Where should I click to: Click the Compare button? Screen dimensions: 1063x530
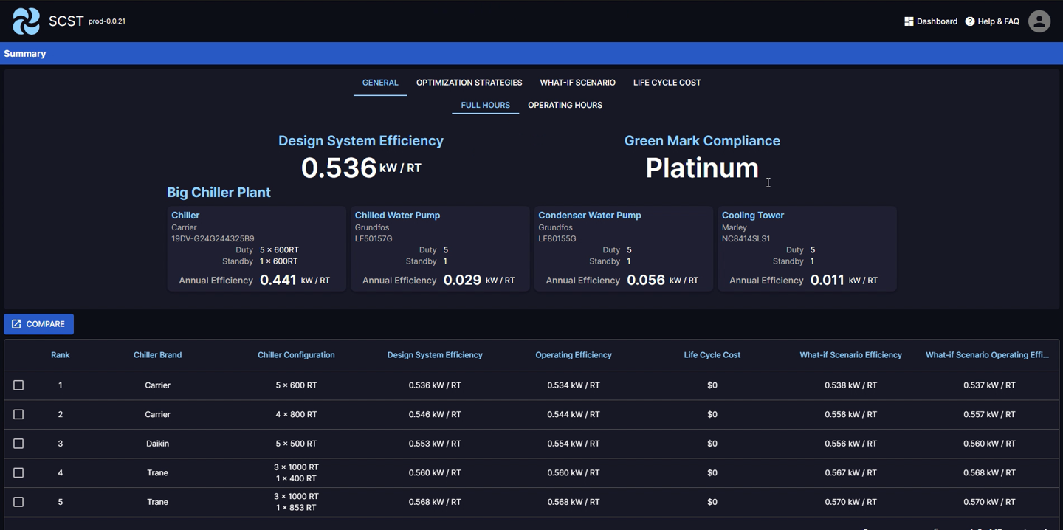pyautogui.click(x=38, y=324)
